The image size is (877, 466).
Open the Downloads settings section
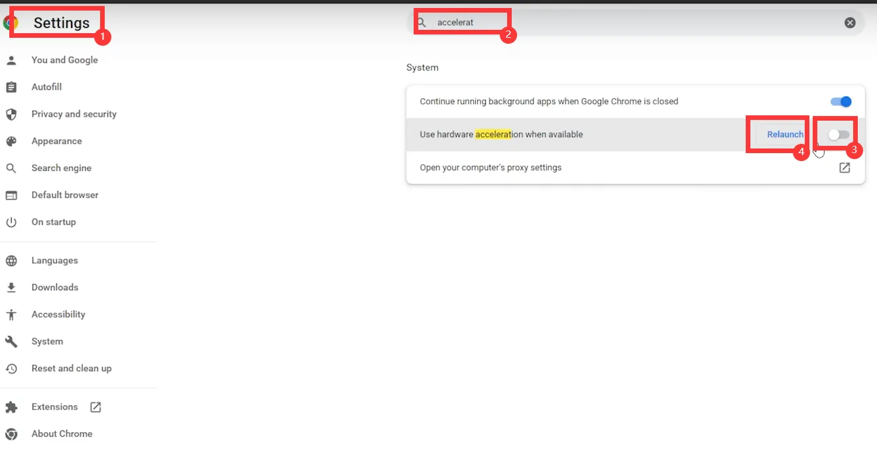(x=54, y=288)
